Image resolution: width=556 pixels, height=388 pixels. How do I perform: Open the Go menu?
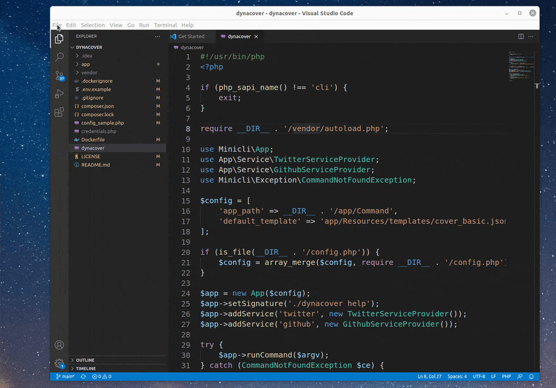click(x=131, y=25)
